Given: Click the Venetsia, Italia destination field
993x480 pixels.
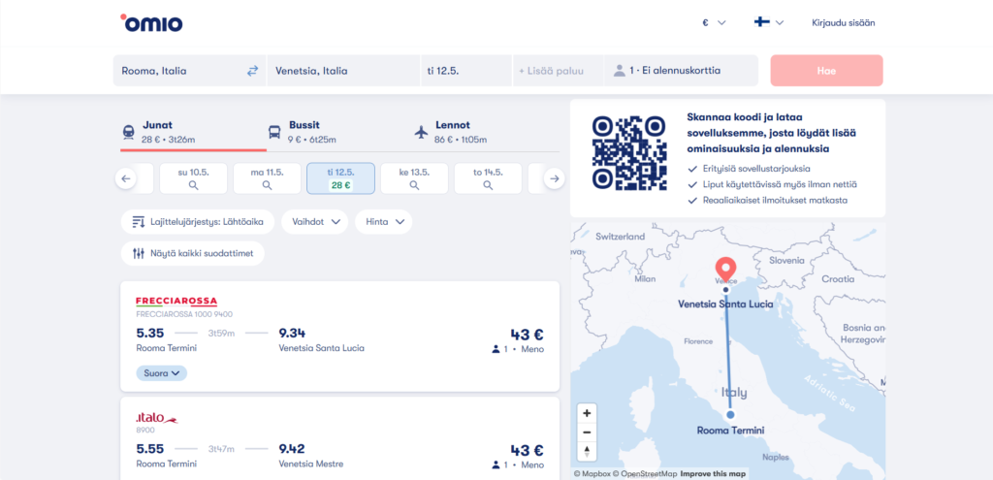Looking at the screenshot, I should pyautogui.click(x=343, y=71).
